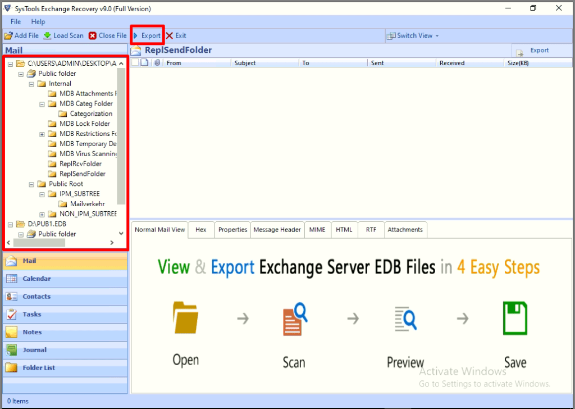
Task: Click the Load Scan toolbar icon
Action: coord(48,35)
